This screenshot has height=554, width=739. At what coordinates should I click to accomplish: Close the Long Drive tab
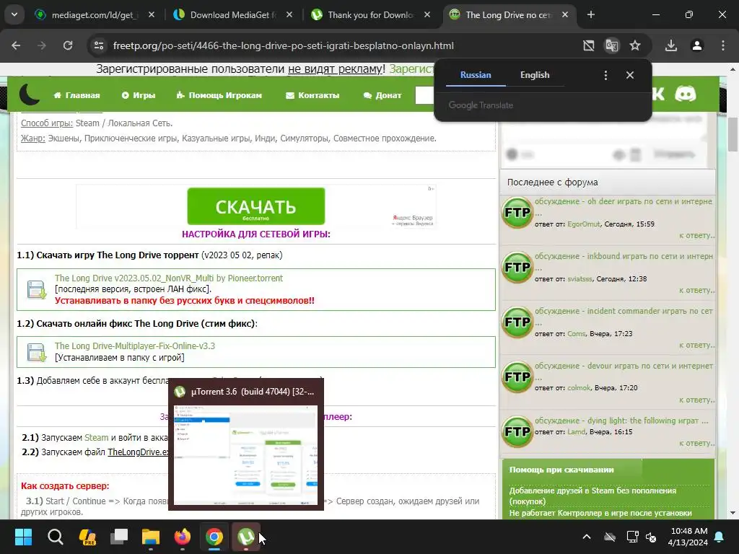point(565,15)
